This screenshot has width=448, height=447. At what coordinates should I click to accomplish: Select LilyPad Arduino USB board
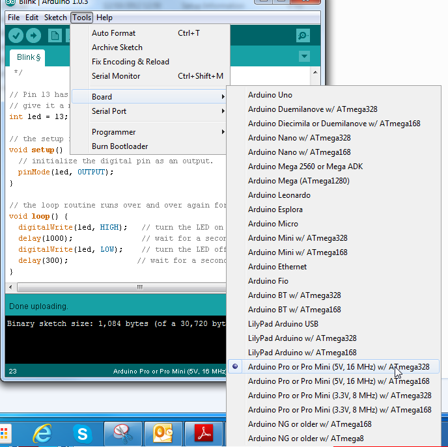[333, 323]
